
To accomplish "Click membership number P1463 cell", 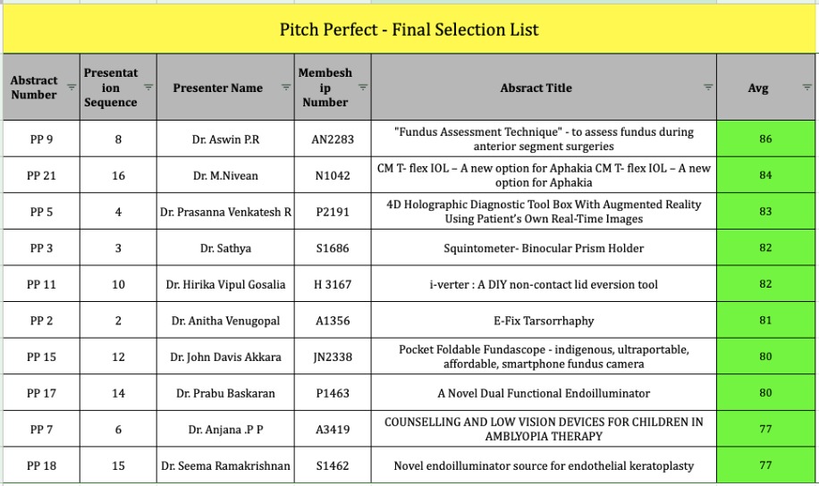I will point(334,393).
